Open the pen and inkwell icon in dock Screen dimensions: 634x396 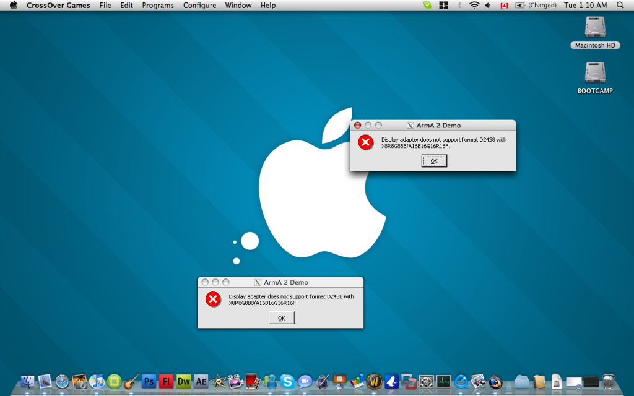(x=322, y=381)
